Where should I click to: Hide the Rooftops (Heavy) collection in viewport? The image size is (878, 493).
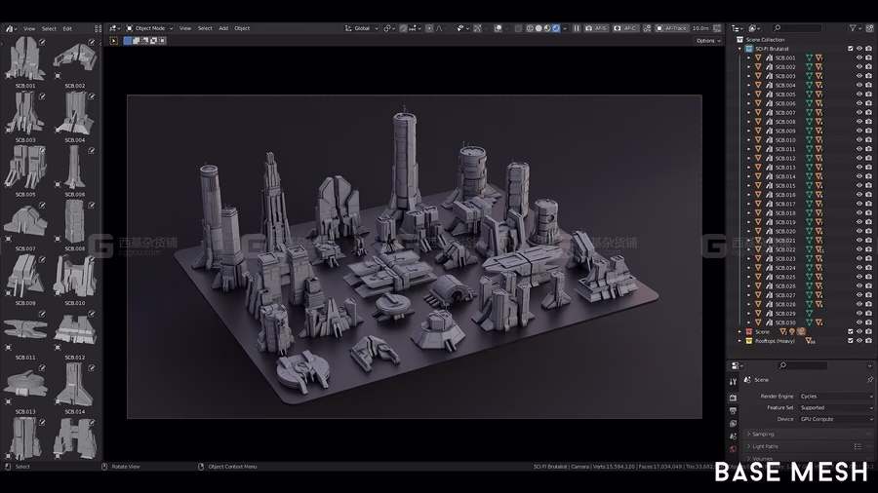click(x=858, y=340)
